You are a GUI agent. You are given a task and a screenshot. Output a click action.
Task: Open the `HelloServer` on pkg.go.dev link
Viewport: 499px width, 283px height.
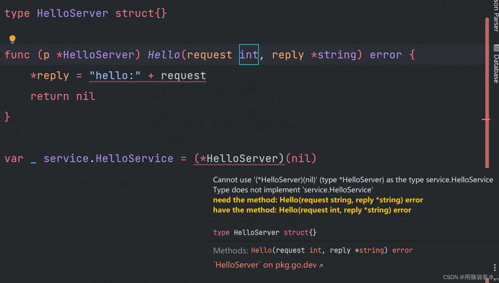point(268,265)
